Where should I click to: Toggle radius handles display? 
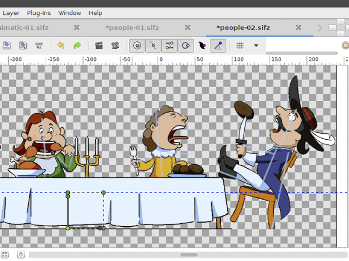186,46
